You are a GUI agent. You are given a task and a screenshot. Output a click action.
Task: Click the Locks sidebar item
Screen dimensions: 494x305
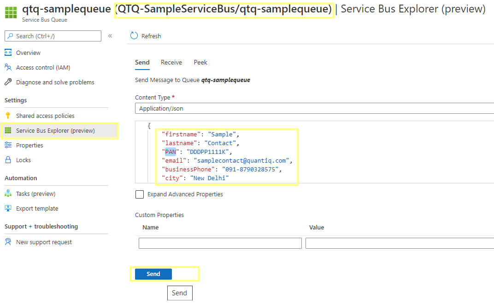click(22, 160)
